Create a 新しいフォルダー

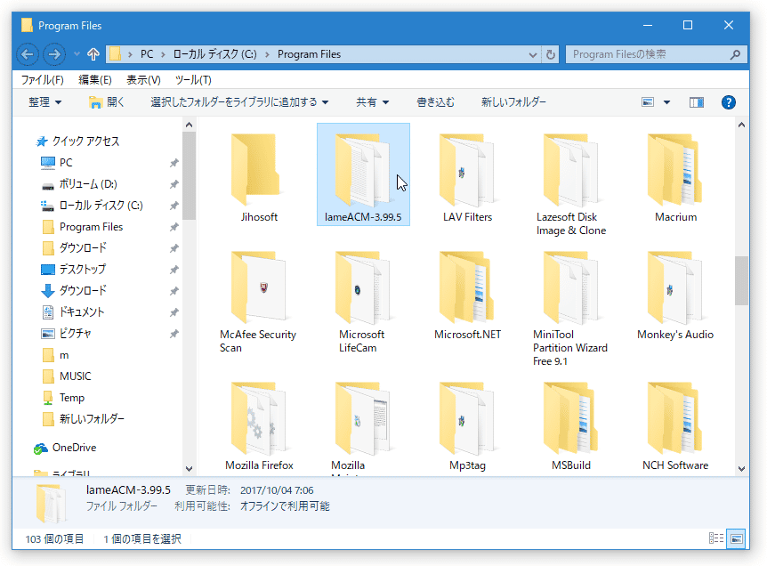pos(513,102)
